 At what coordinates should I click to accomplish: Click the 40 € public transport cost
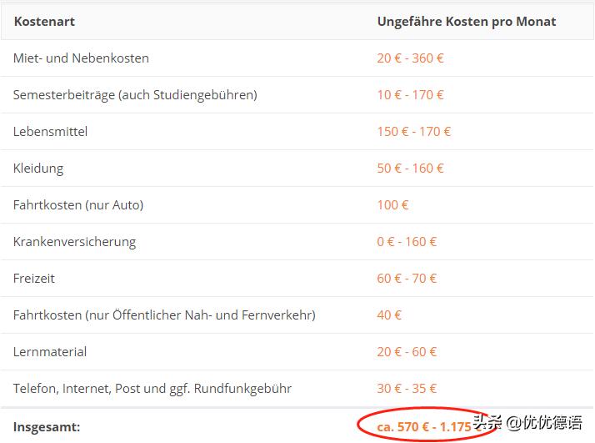389,315
